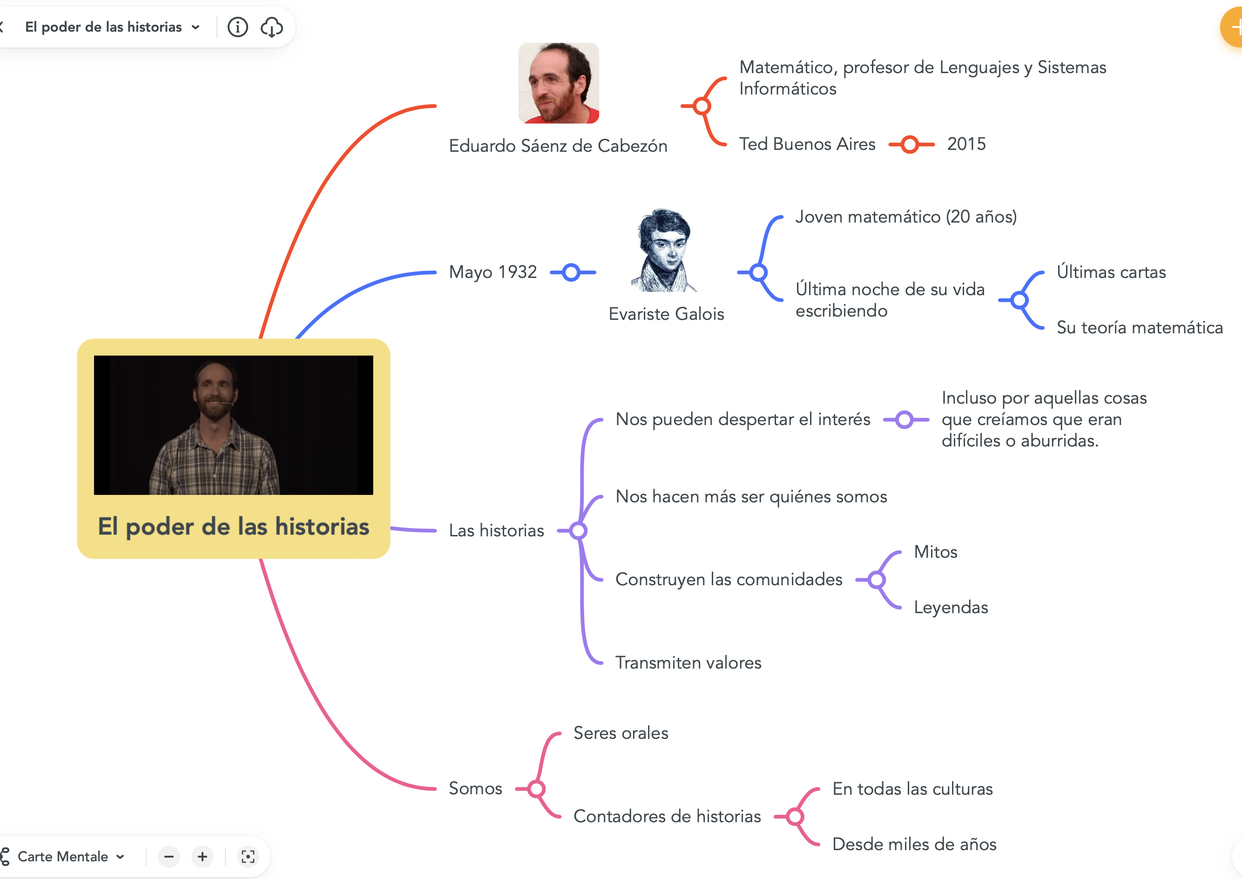
Task: Click the zoom out minus button
Action: point(169,857)
